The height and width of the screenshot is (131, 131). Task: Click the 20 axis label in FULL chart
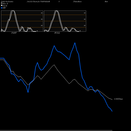pos(85,25)
